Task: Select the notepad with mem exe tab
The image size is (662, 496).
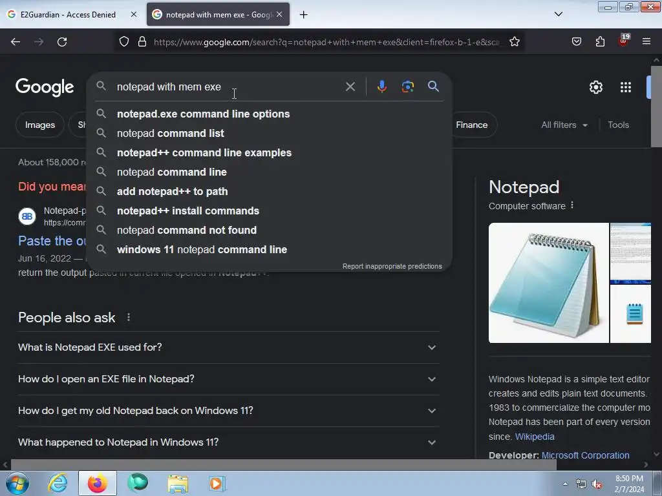Action: coord(218,15)
